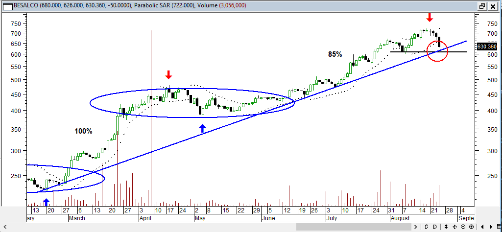Click the May label on the date axis

[x=199, y=218]
